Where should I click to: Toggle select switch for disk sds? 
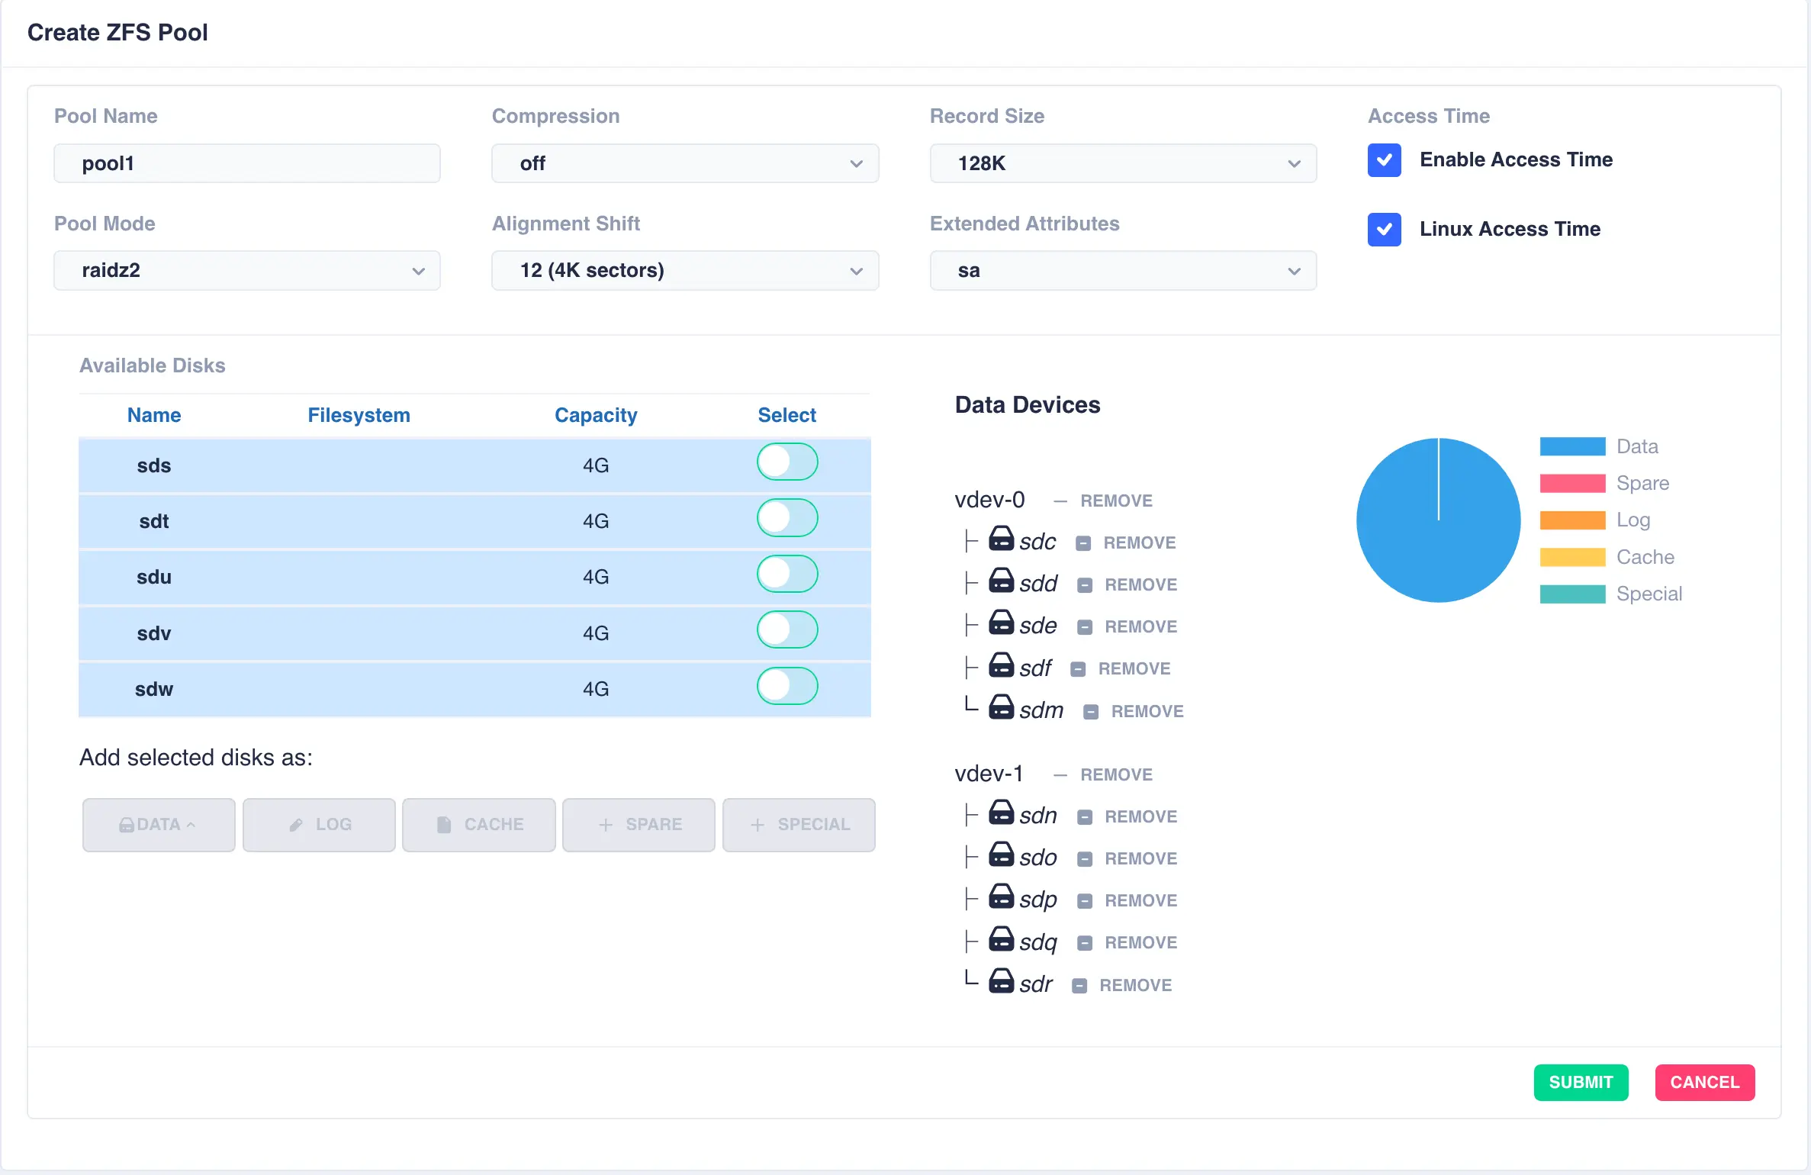786,462
